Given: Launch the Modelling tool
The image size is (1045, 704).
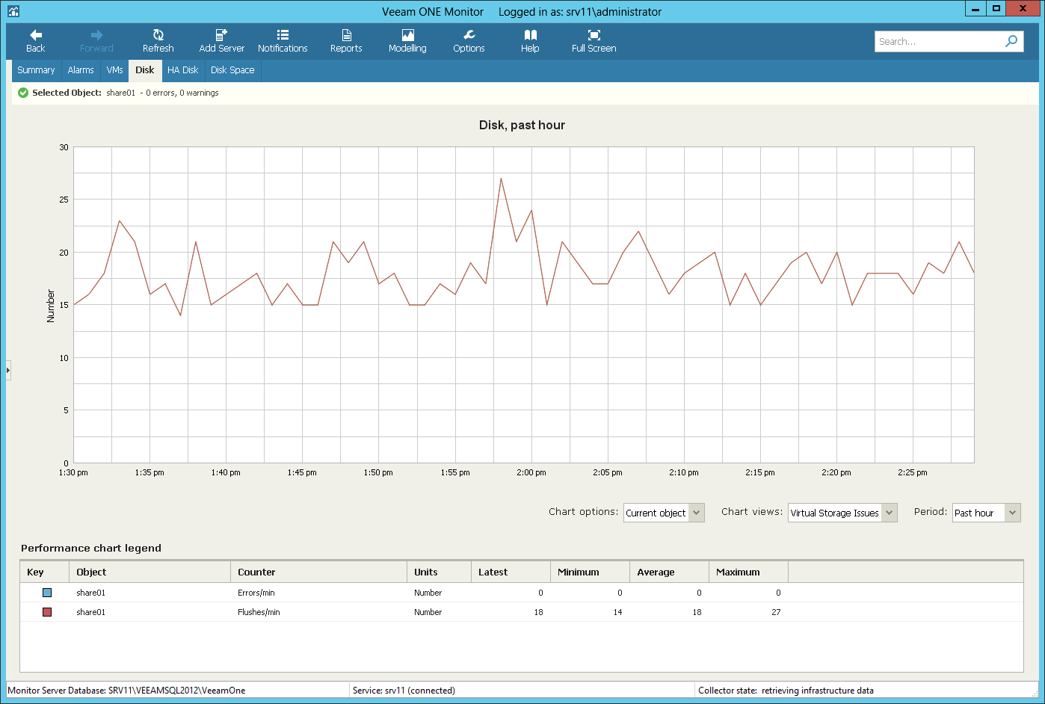Looking at the screenshot, I should pos(407,41).
